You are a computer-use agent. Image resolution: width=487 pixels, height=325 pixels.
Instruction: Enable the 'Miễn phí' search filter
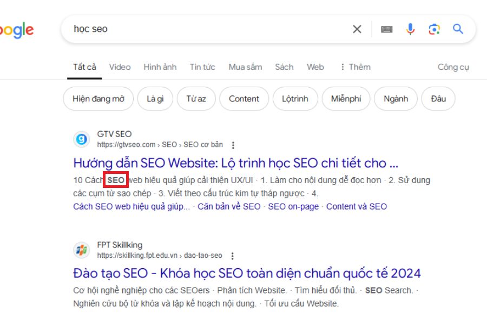coord(346,99)
